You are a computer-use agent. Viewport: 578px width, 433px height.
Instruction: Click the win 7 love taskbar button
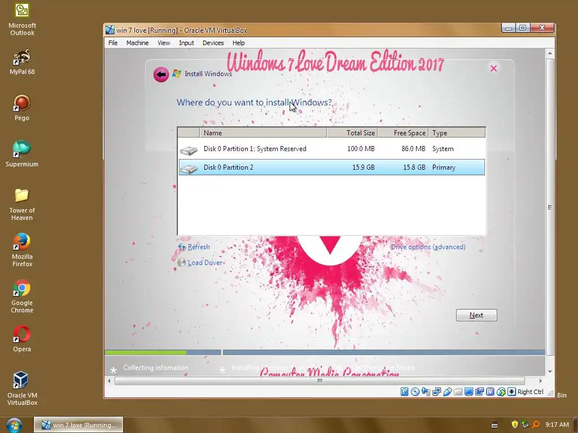click(78, 425)
